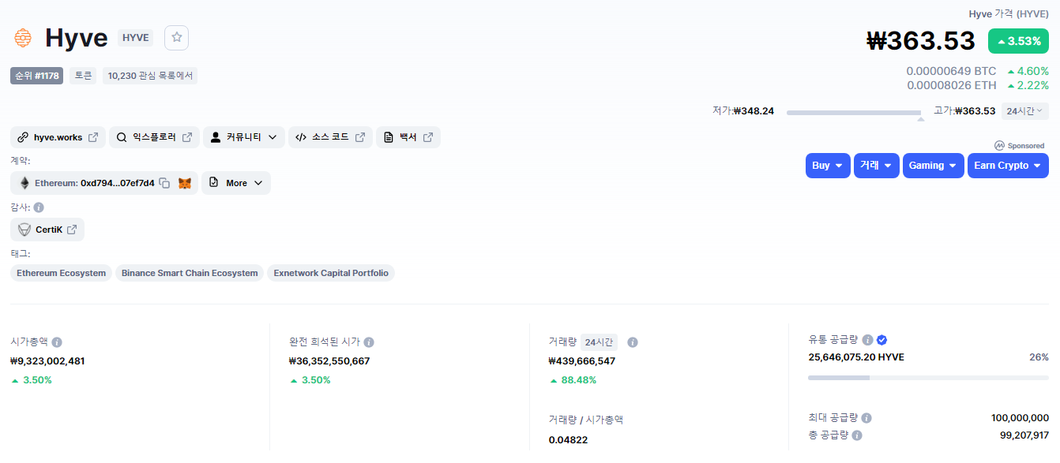
Task: Open the 커뮤니티 dropdown
Action: tap(244, 137)
